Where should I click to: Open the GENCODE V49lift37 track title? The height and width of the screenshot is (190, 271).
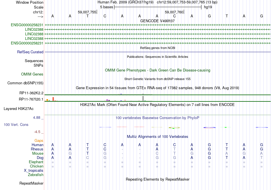click(x=157, y=21)
